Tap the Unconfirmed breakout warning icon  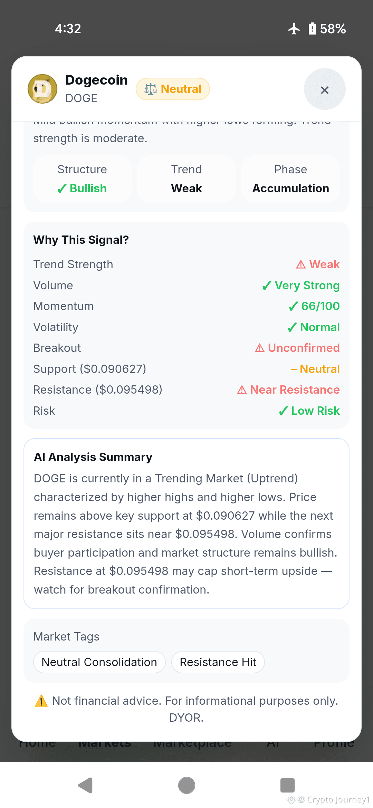pos(260,348)
